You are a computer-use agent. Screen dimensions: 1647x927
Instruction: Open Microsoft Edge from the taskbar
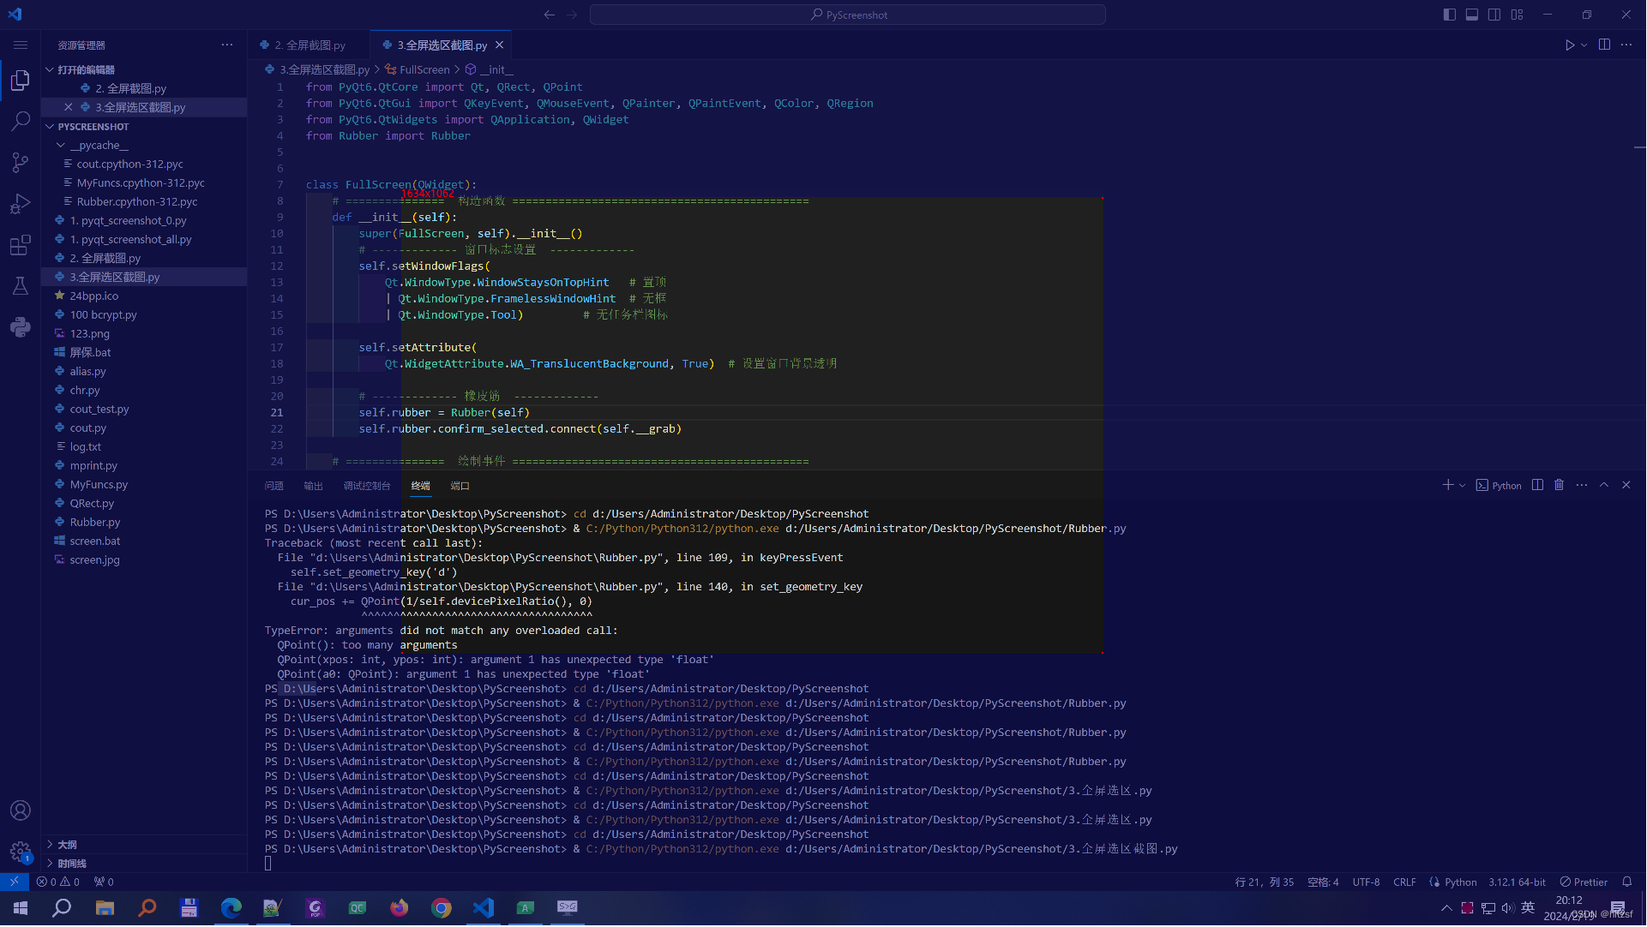point(231,908)
